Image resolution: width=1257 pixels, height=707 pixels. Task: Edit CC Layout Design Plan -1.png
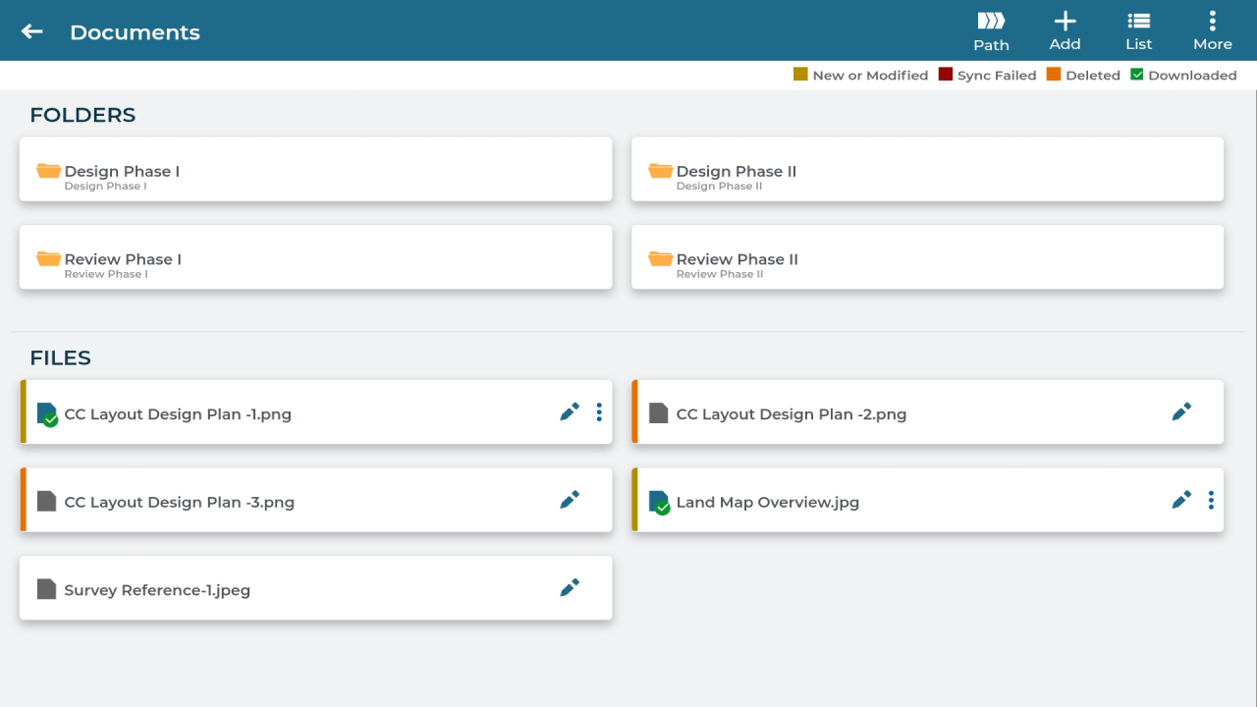pyautogui.click(x=570, y=412)
